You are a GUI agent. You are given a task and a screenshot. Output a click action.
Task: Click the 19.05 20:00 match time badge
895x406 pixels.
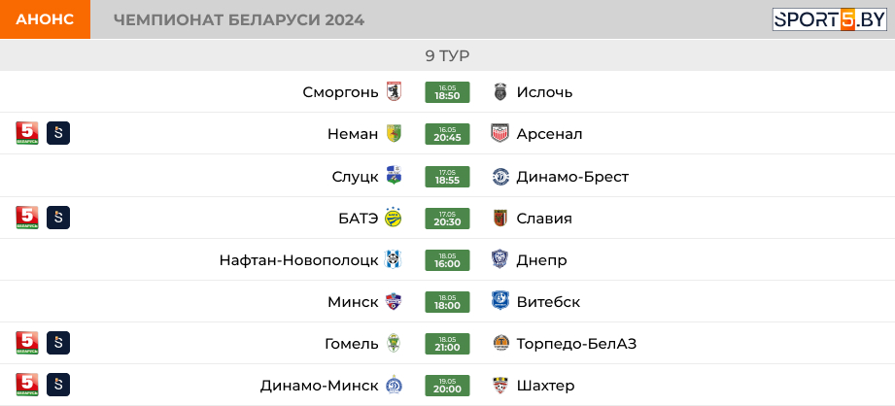447,385
